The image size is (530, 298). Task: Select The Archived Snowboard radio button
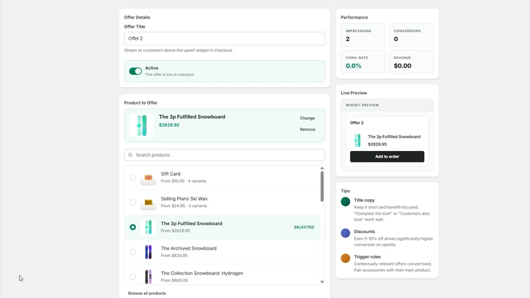(133, 252)
